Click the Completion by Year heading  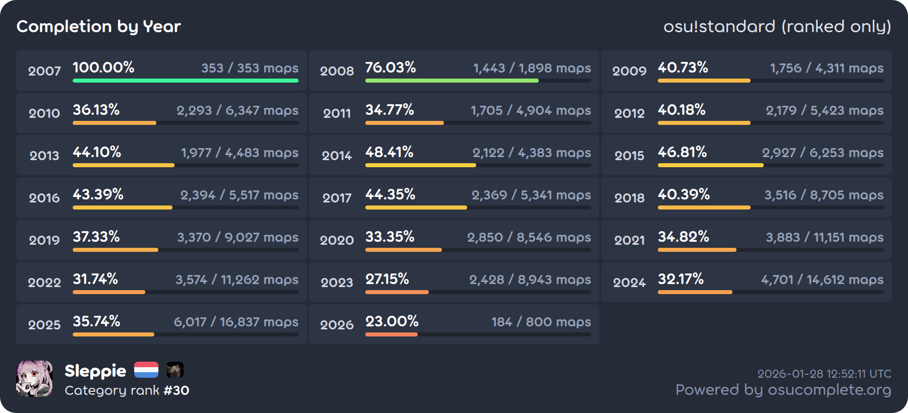(99, 26)
